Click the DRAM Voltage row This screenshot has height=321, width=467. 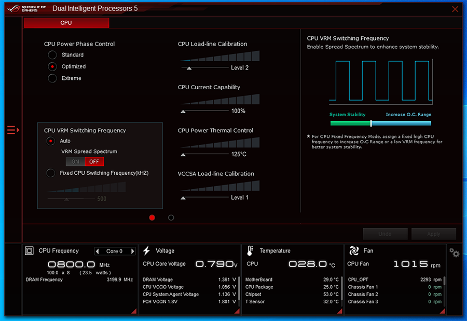click(x=189, y=280)
